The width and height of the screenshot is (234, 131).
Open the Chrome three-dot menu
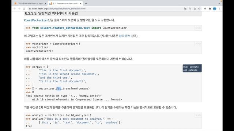click(x=219, y=9)
